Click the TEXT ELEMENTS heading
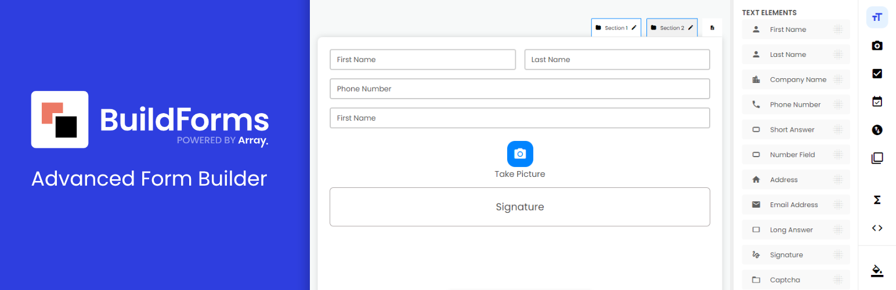This screenshot has width=896, height=290. click(769, 13)
